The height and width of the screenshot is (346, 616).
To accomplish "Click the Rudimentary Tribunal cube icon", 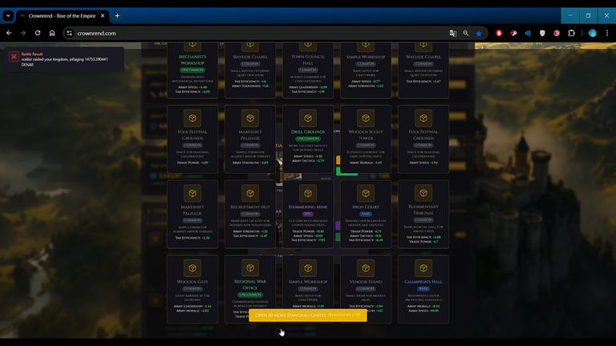I will 423,193.
